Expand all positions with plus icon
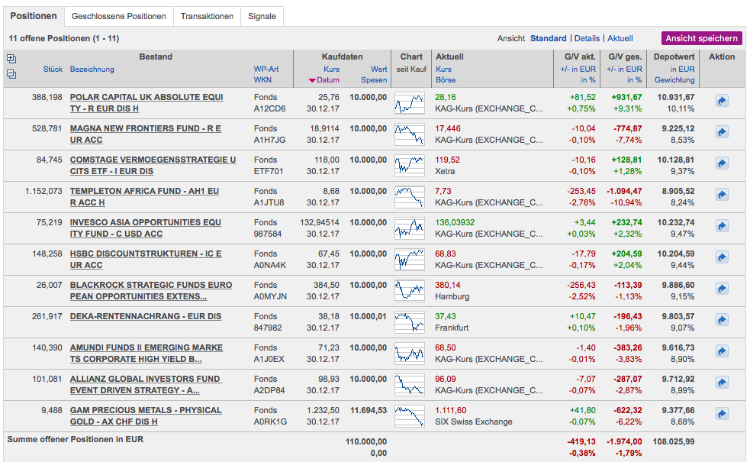The height and width of the screenshot is (462, 750). tap(11, 59)
